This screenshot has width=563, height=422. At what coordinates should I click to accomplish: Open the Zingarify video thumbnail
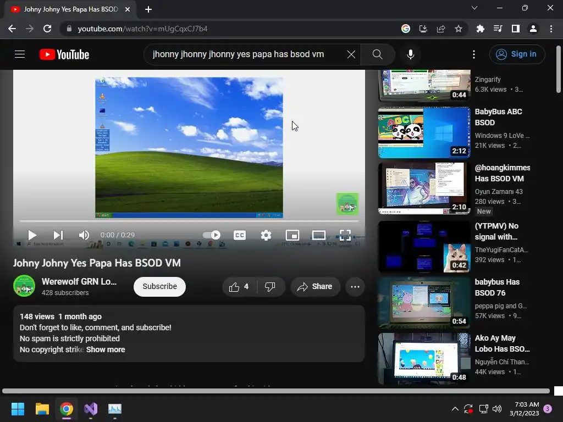click(x=424, y=86)
